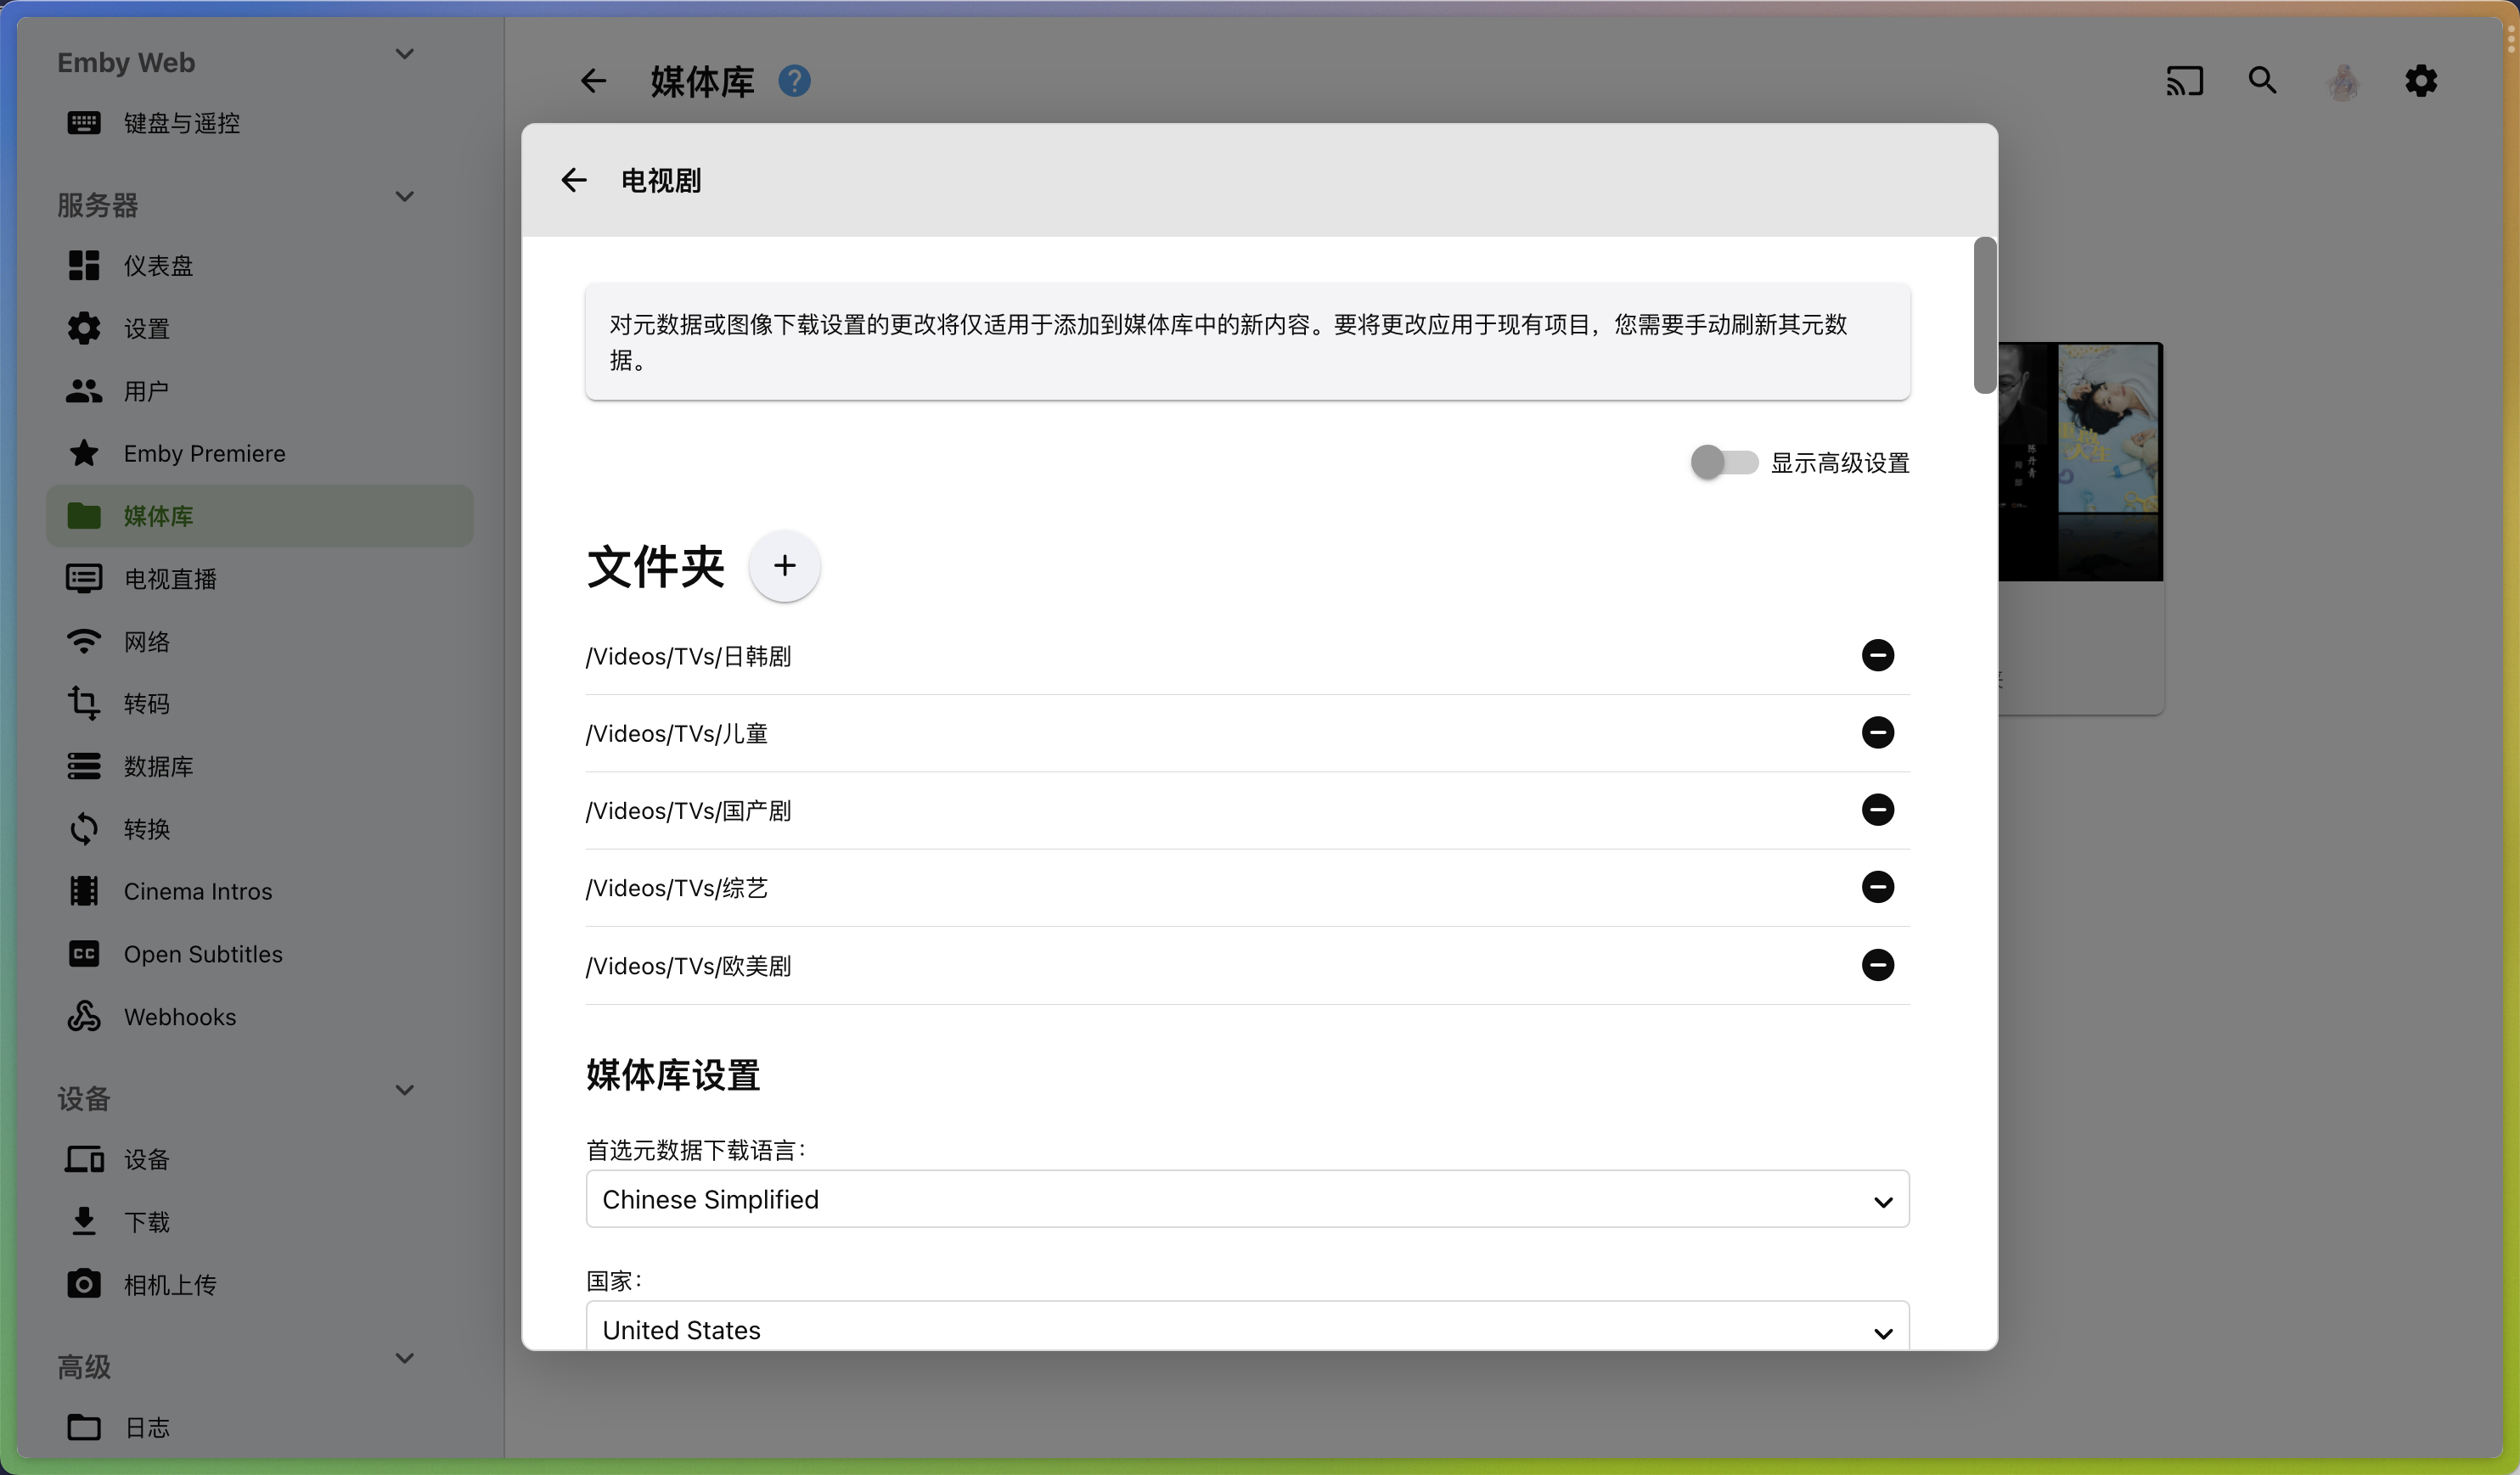The width and height of the screenshot is (2520, 1475).
Task: Collapse the 服务器 sidebar section
Action: click(405, 197)
